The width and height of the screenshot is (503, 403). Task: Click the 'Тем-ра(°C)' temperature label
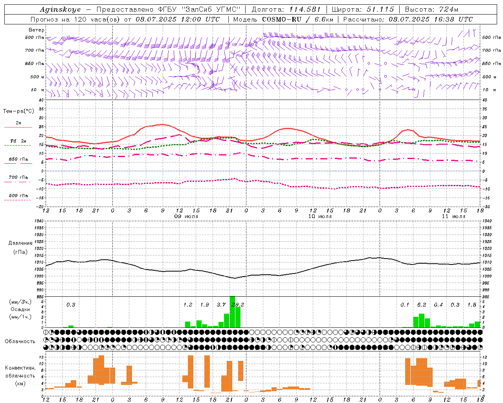[18, 111]
